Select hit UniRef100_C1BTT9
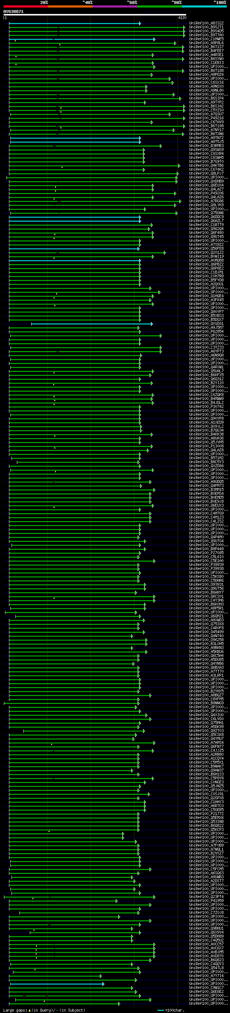The height and width of the screenshot is (1013, 230). coord(206,225)
